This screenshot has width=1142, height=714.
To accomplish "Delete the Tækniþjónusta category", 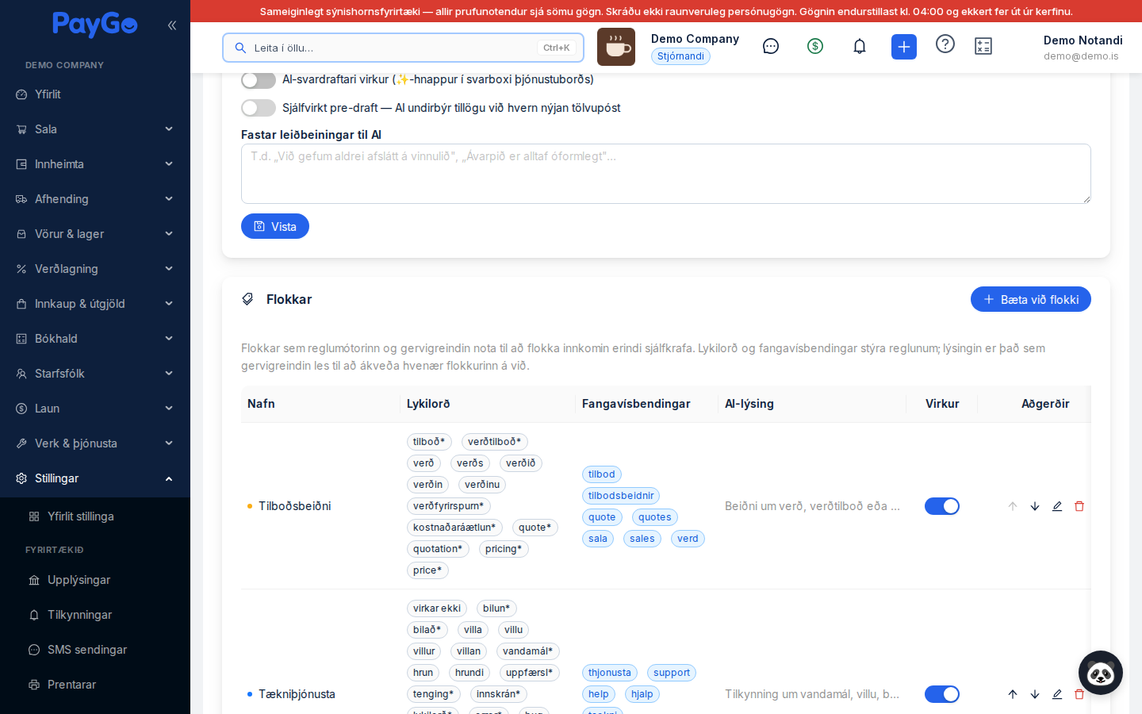I will pyautogui.click(x=1079, y=694).
